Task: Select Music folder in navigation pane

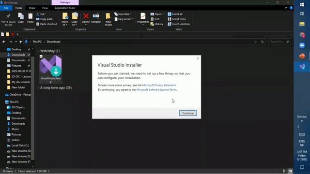Action: tap(13, 129)
